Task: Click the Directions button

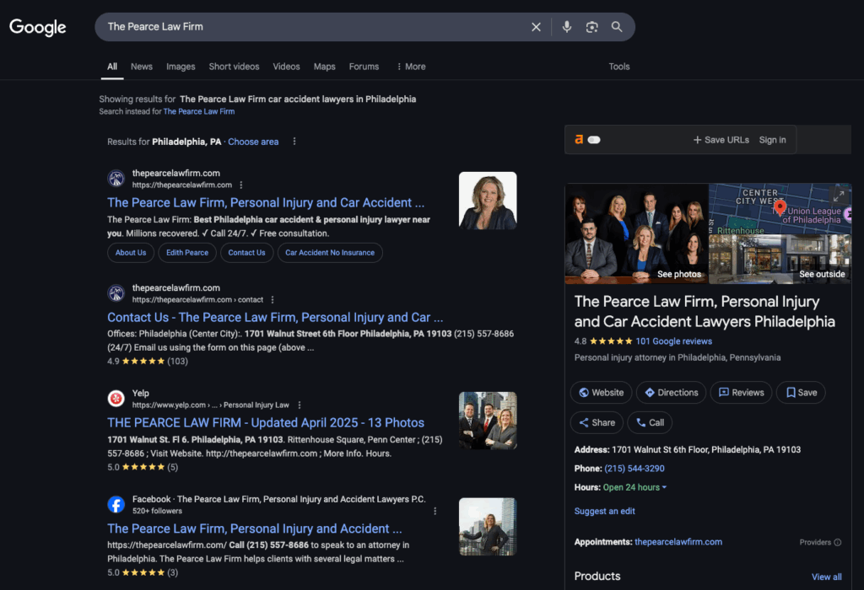Action: tap(671, 393)
